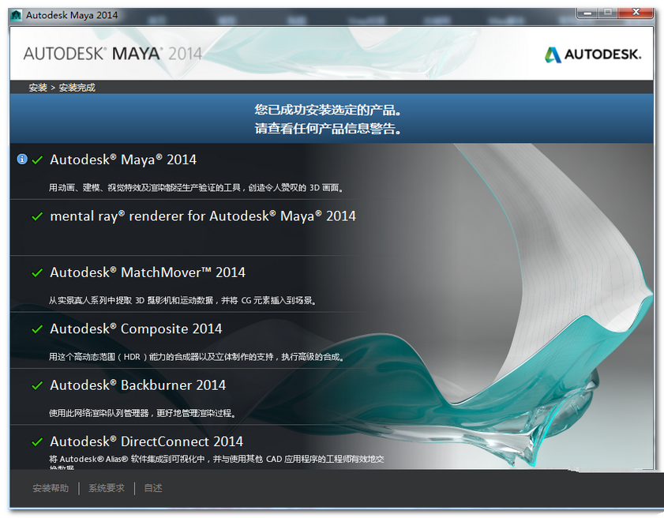Click the MatchMover description about CG 元素
664x518 pixels.
tap(183, 300)
